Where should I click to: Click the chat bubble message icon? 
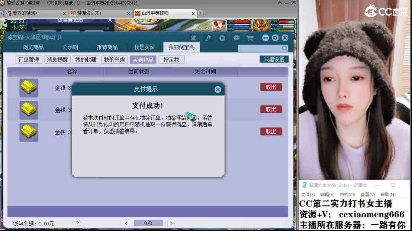tap(236, 38)
